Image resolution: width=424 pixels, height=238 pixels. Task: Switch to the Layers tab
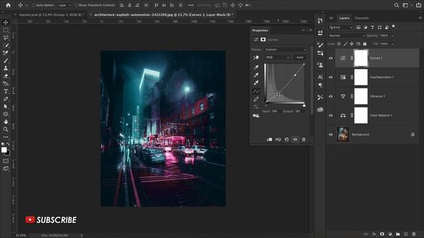click(x=344, y=18)
